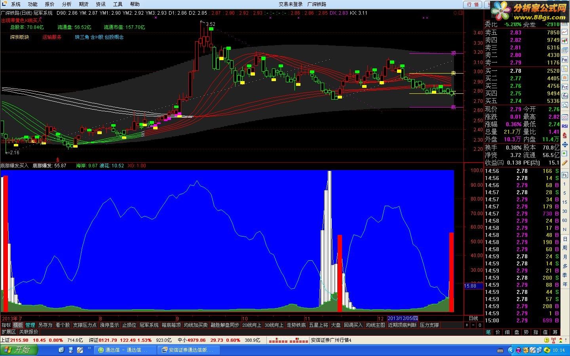Select the 日 daily period
This screenshot has height=356, width=570.
(565, 239)
